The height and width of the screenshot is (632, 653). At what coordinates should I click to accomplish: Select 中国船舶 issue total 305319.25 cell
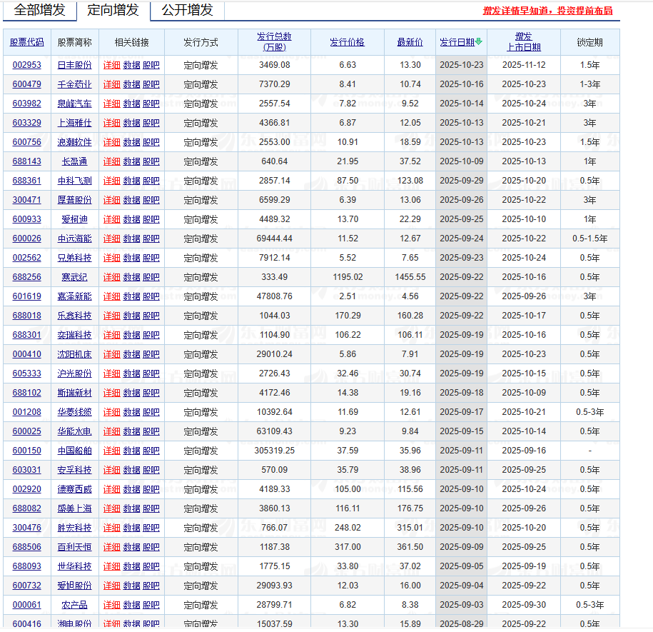pos(275,451)
